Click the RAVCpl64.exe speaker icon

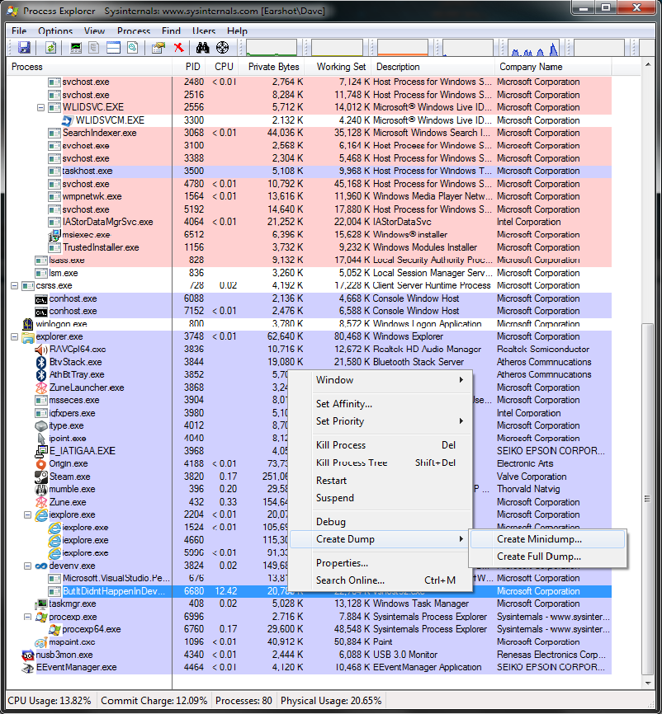41,350
